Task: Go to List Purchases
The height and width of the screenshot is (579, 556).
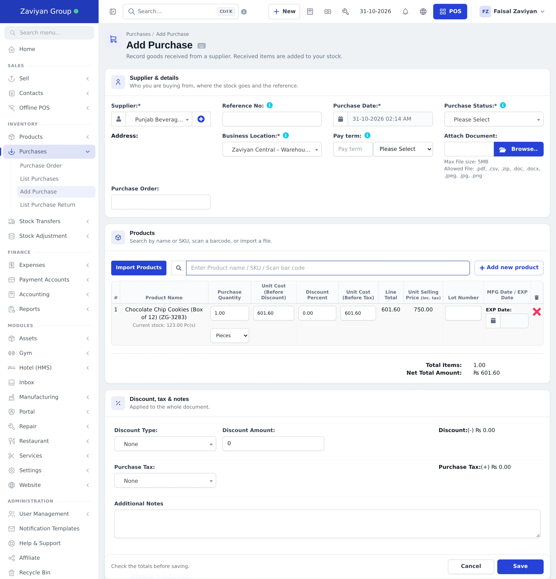Action: coord(39,179)
